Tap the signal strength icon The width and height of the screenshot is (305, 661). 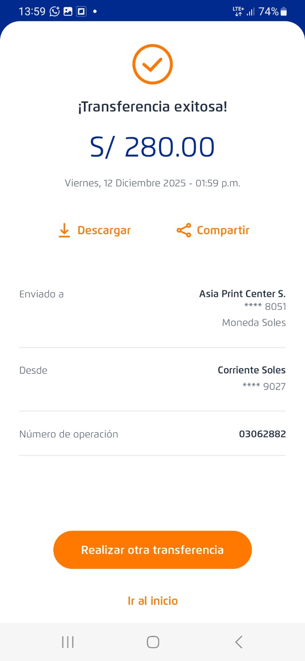250,12
